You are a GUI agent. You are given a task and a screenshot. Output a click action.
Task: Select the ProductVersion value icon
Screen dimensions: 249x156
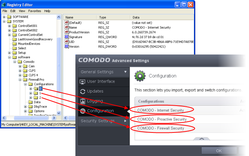66,32
